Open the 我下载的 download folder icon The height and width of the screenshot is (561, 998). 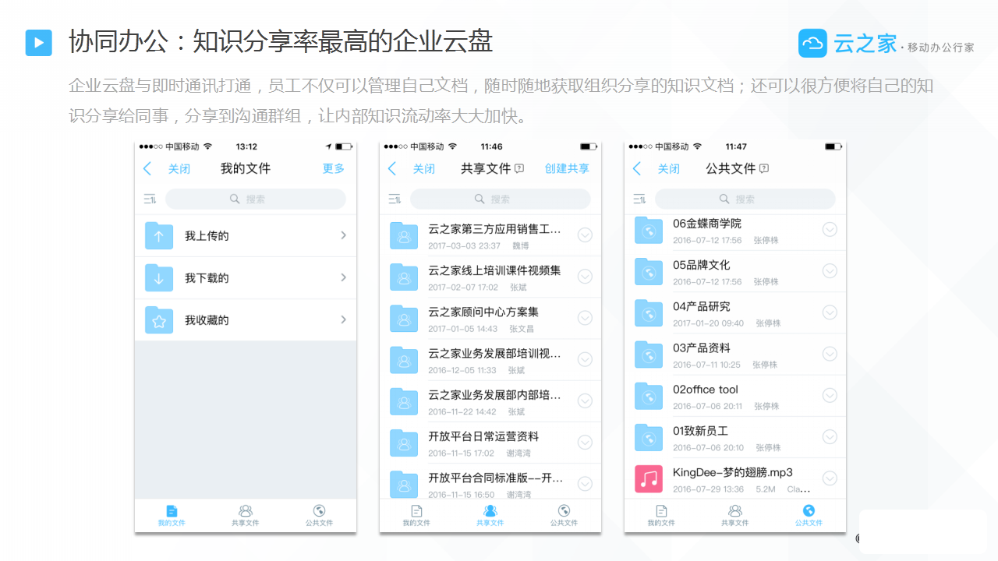tap(159, 277)
